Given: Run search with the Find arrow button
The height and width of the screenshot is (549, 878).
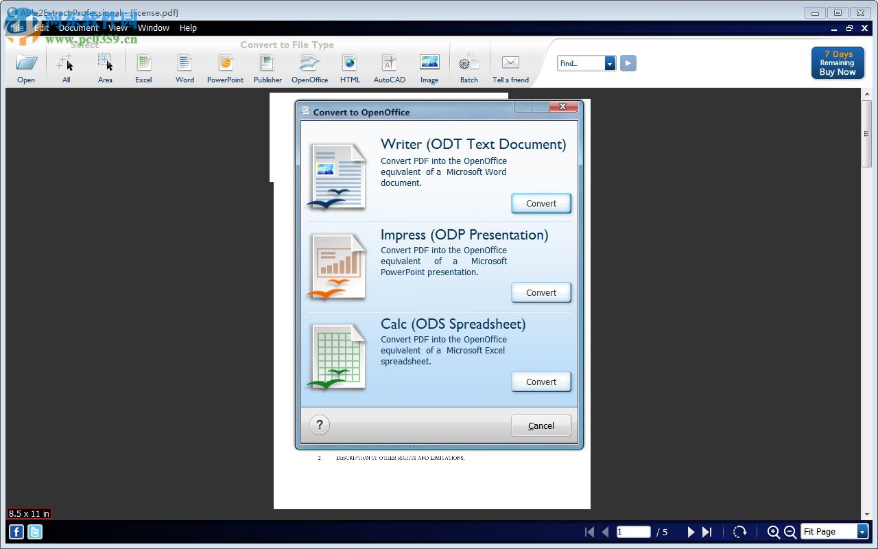Looking at the screenshot, I should pos(628,63).
